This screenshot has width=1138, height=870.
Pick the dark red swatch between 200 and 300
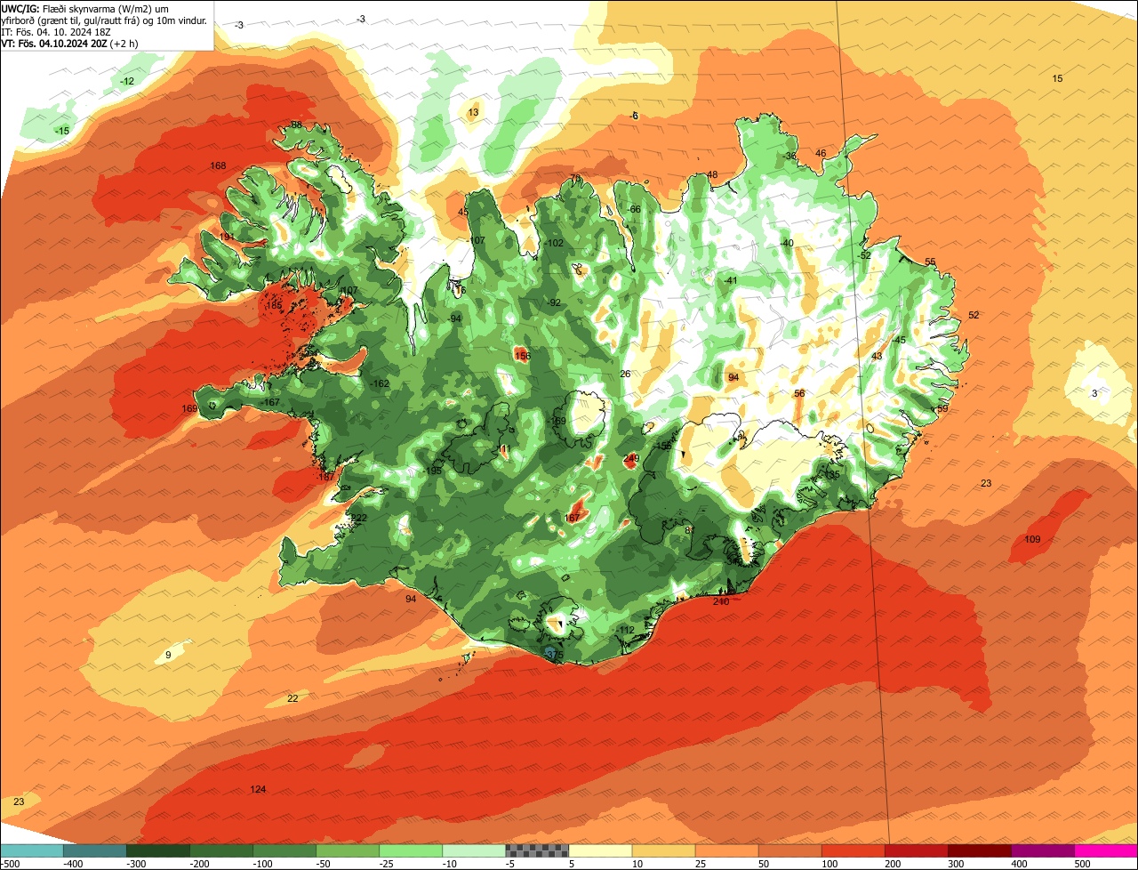tap(917, 850)
